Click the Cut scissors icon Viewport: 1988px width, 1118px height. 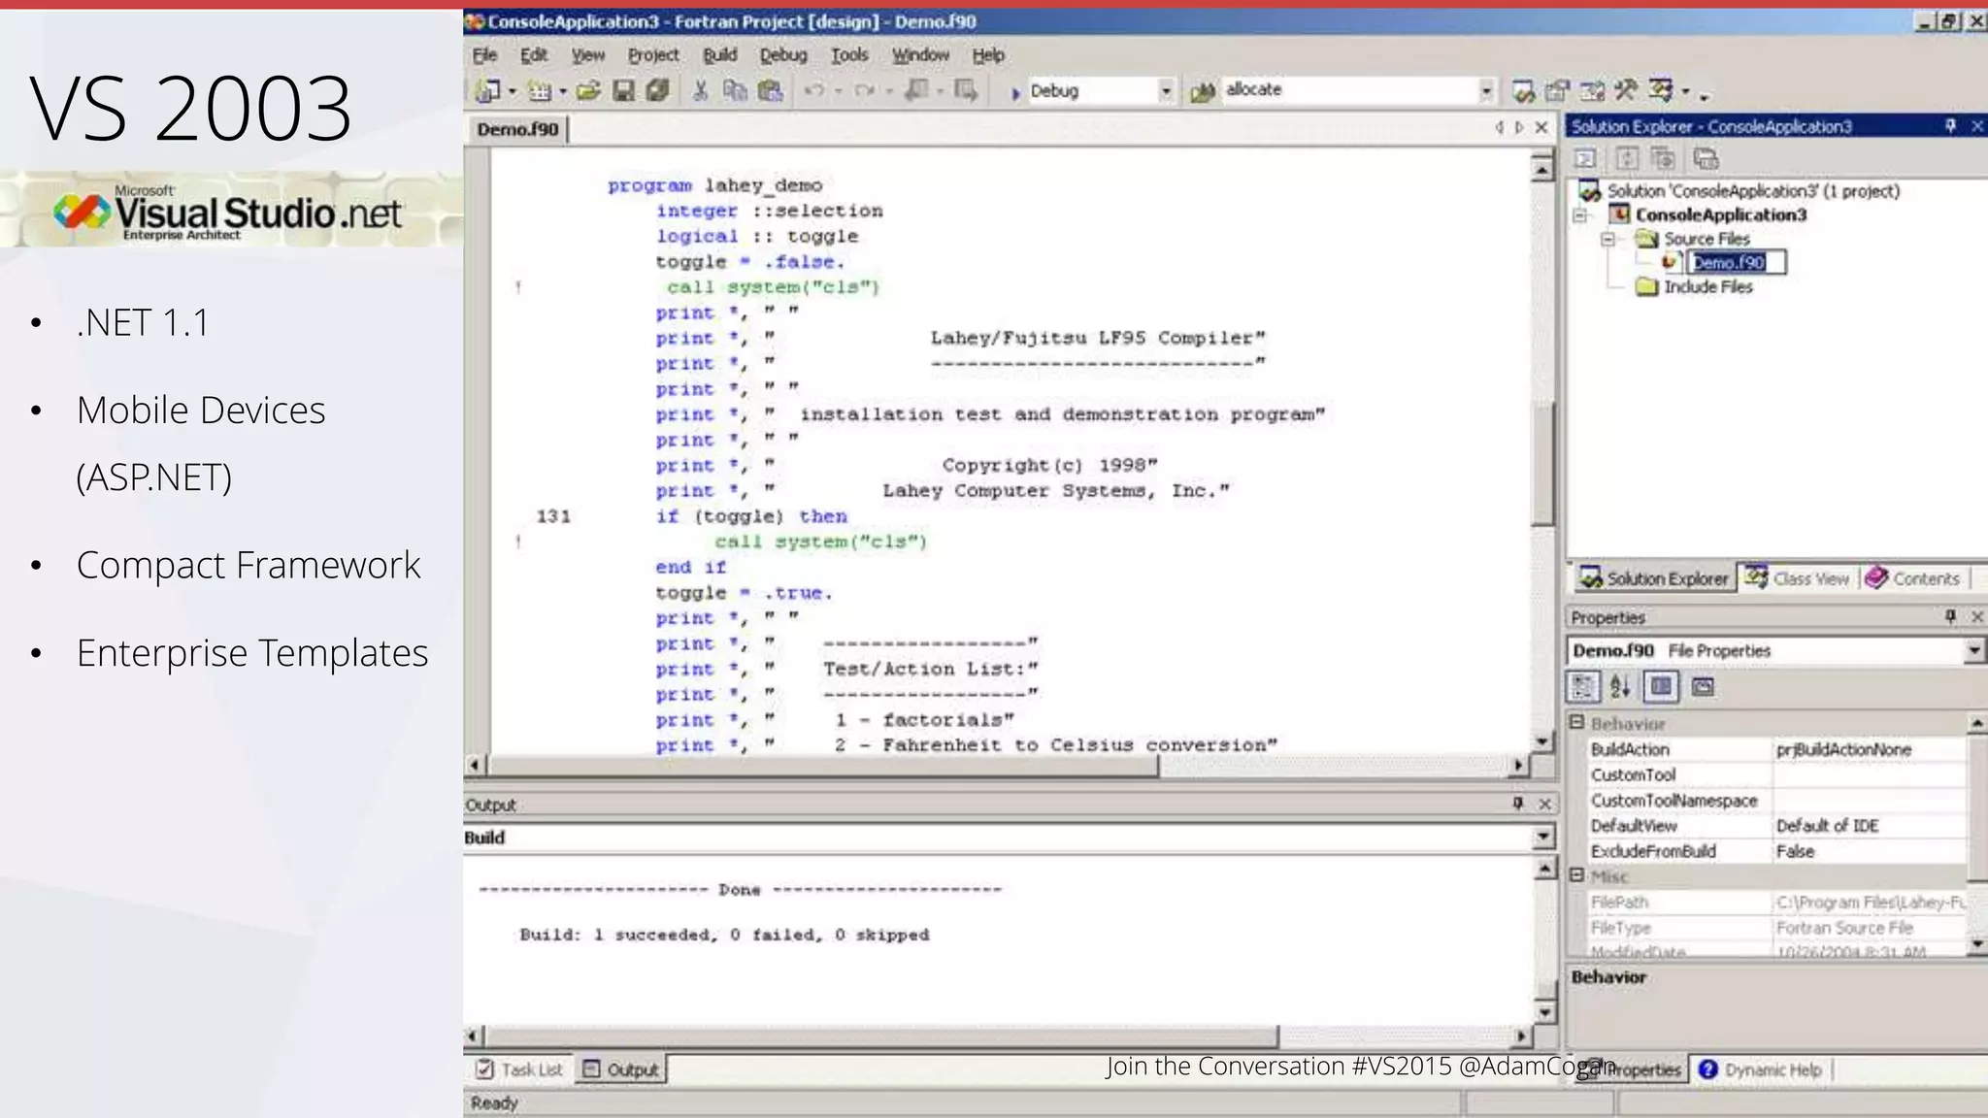(x=701, y=90)
